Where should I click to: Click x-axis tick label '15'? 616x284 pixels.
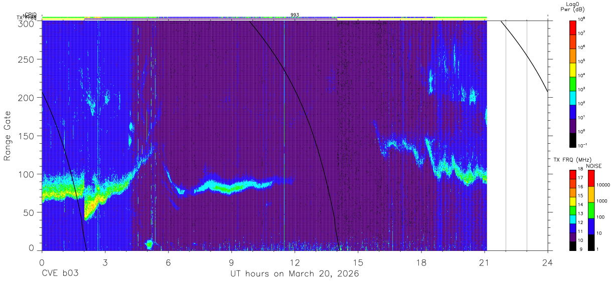pyautogui.click(x=358, y=262)
